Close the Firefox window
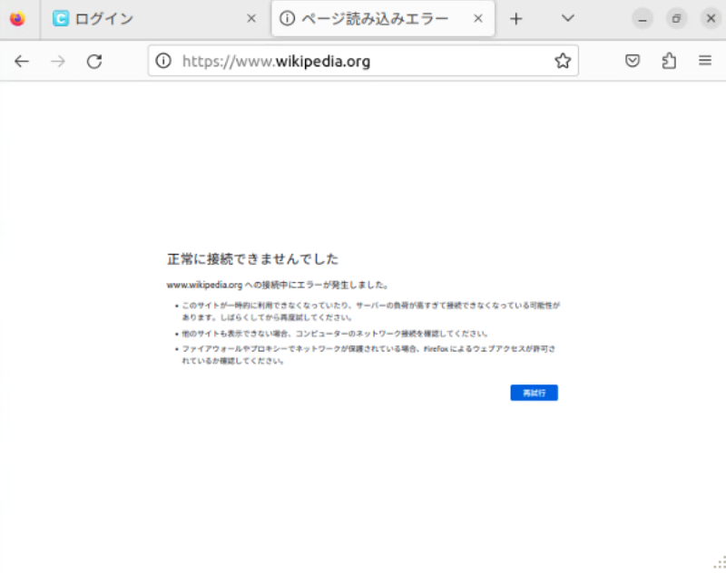The height and width of the screenshot is (573, 726). pos(711,19)
